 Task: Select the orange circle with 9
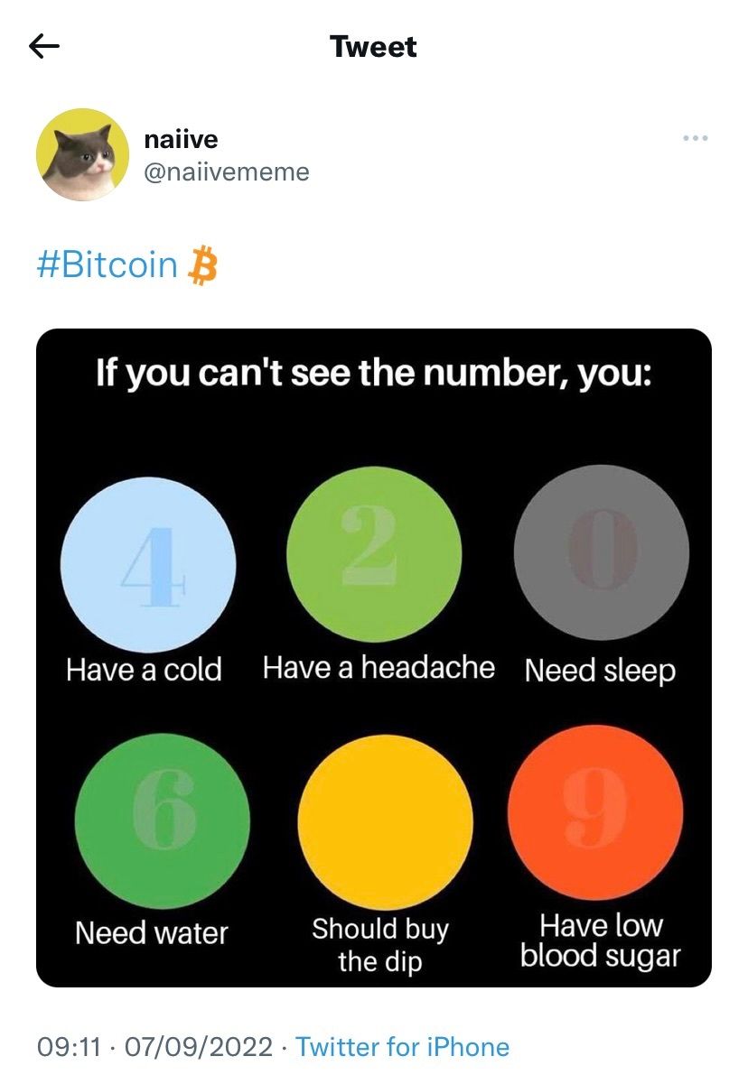pos(595,812)
